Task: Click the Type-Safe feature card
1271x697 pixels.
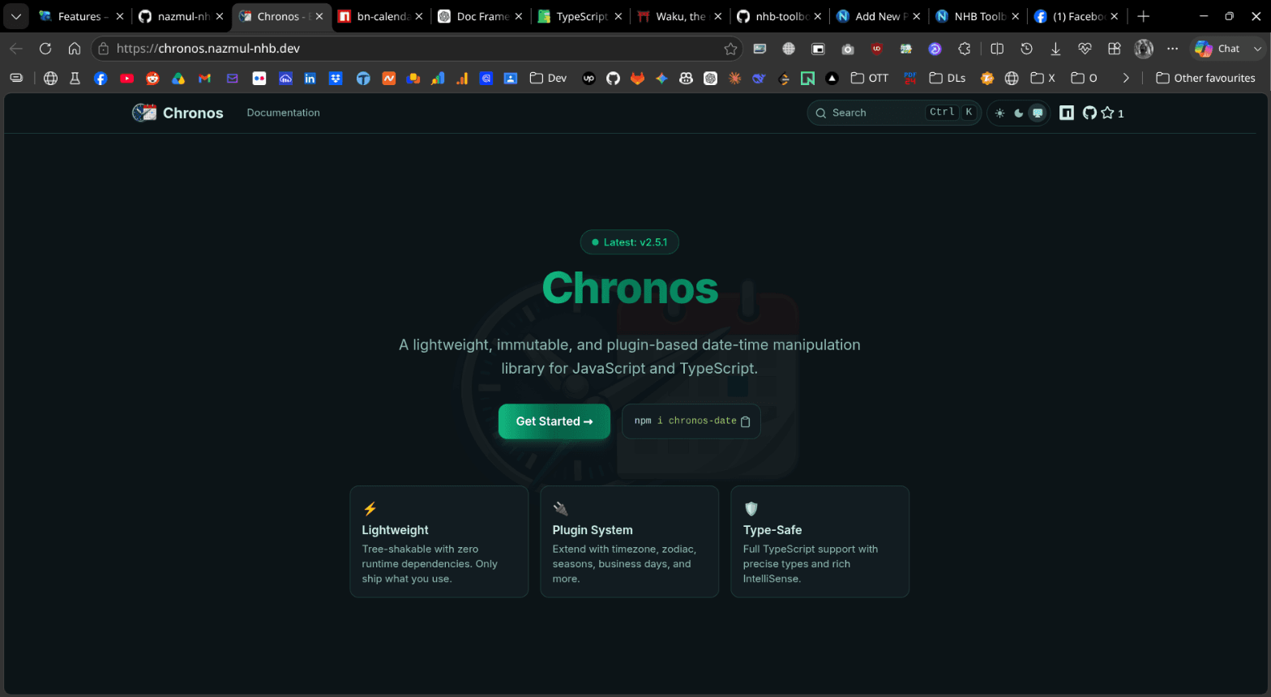Action: (x=820, y=541)
